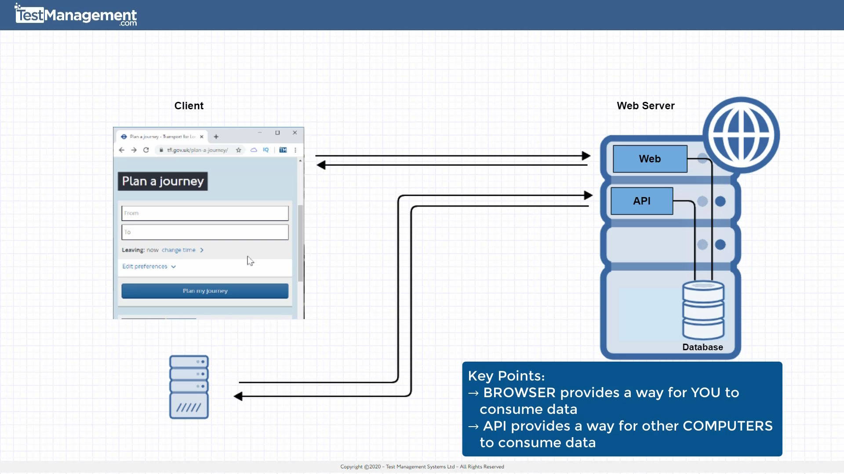Open the IQ extension icon

click(266, 150)
